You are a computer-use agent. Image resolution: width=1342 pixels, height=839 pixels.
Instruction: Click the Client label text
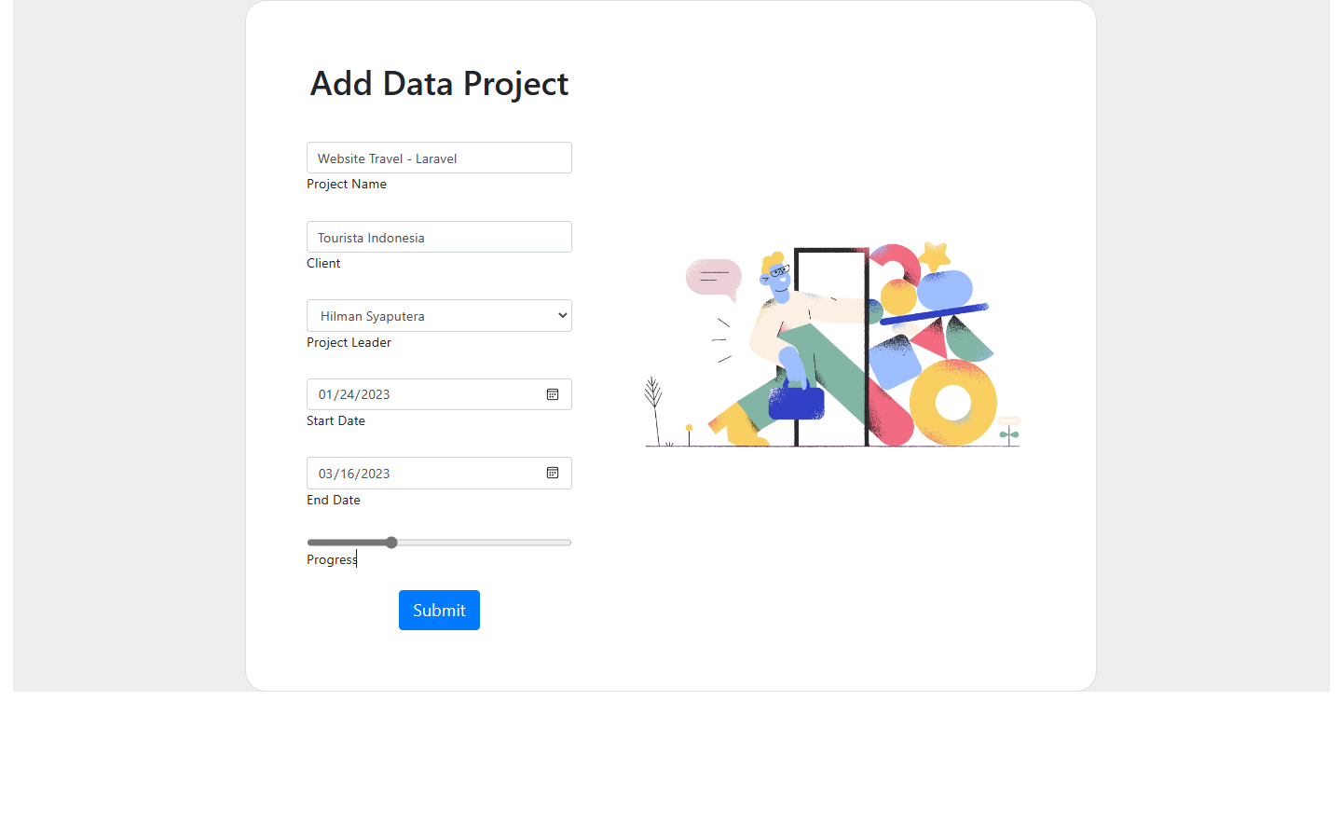[x=323, y=263]
